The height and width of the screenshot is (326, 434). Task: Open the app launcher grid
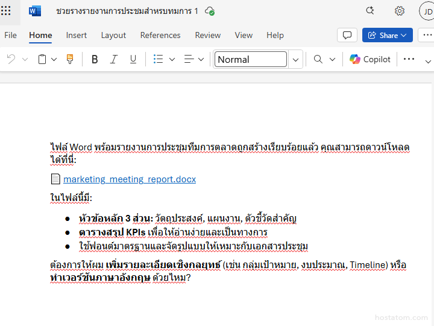6,11
